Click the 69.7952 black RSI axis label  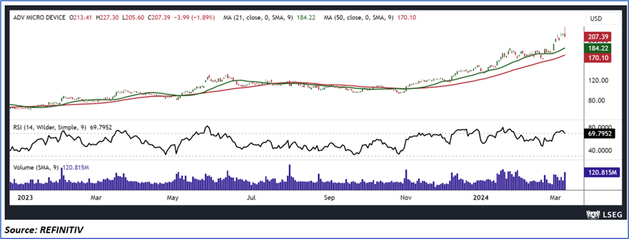[x=600, y=134]
